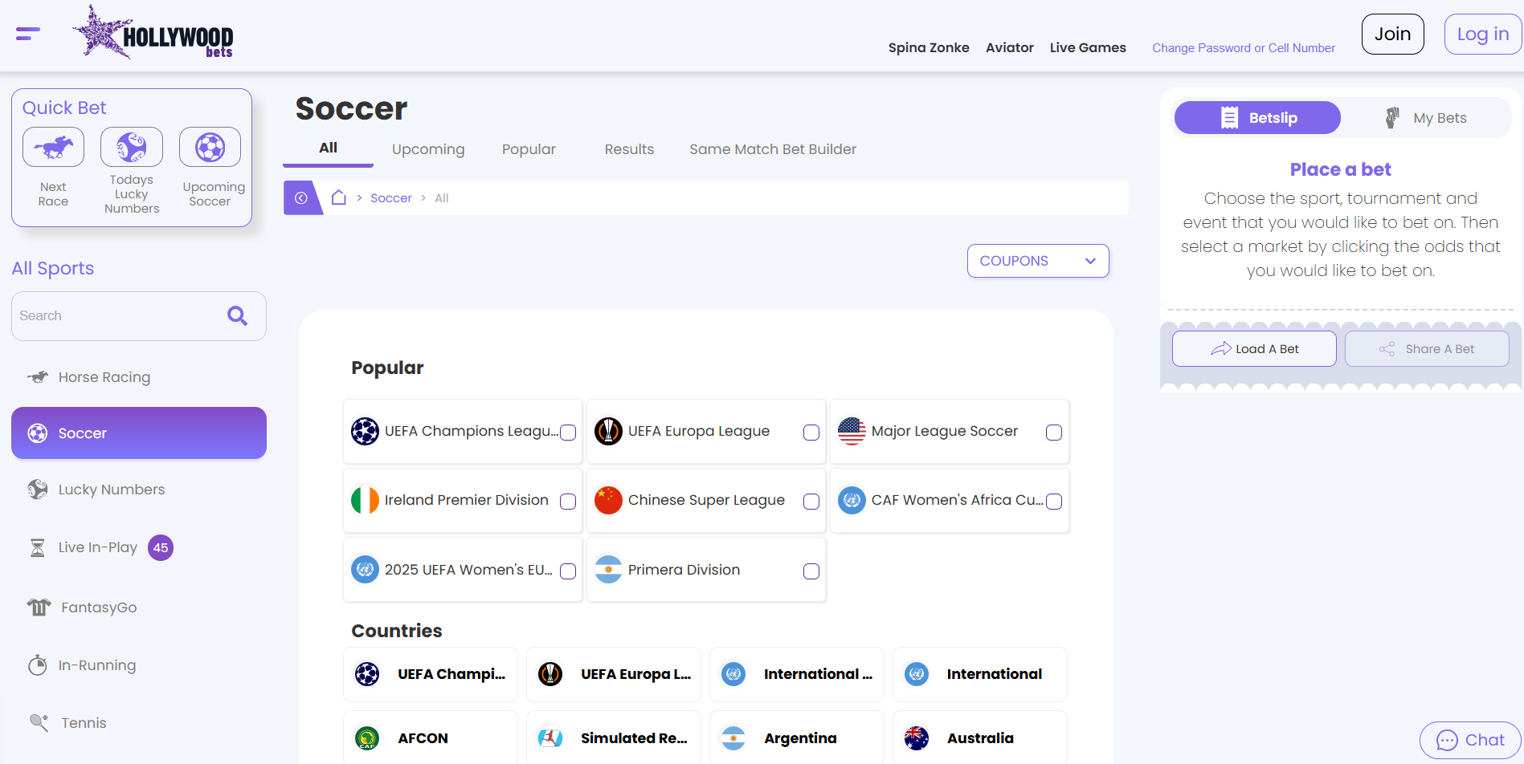
Task: Click the Join button
Action: tap(1393, 34)
